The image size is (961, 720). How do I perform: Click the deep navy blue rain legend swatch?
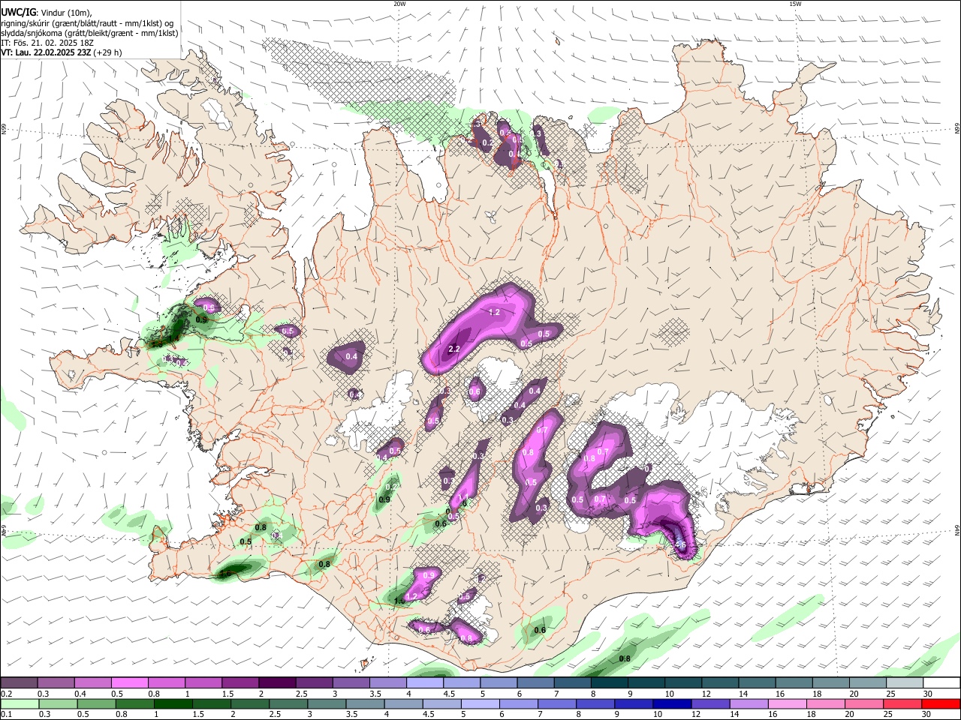tap(670, 703)
